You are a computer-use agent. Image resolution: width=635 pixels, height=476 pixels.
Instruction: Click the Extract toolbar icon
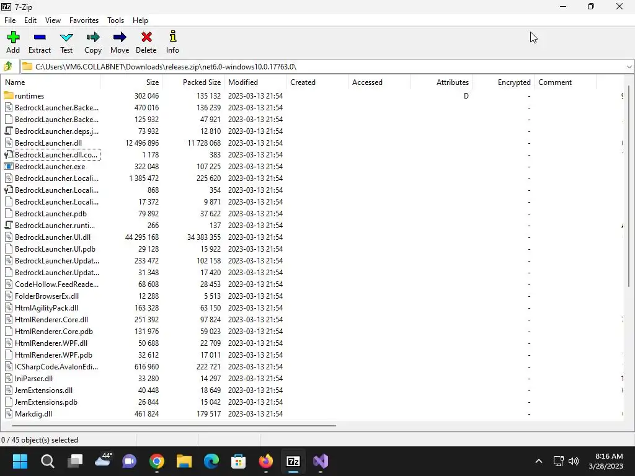coord(40,37)
